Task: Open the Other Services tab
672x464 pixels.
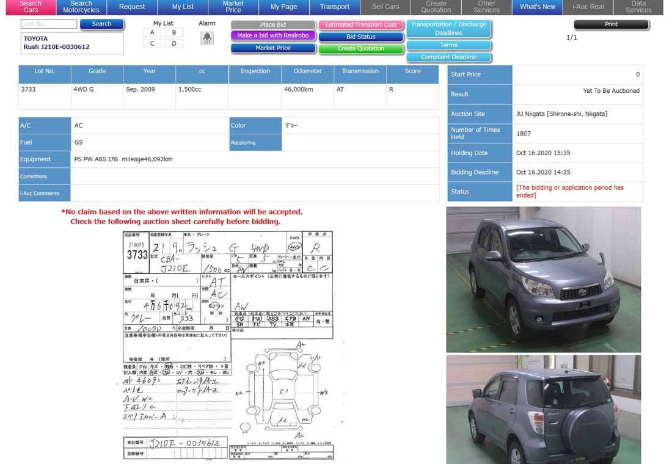Action: tap(486, 7)
